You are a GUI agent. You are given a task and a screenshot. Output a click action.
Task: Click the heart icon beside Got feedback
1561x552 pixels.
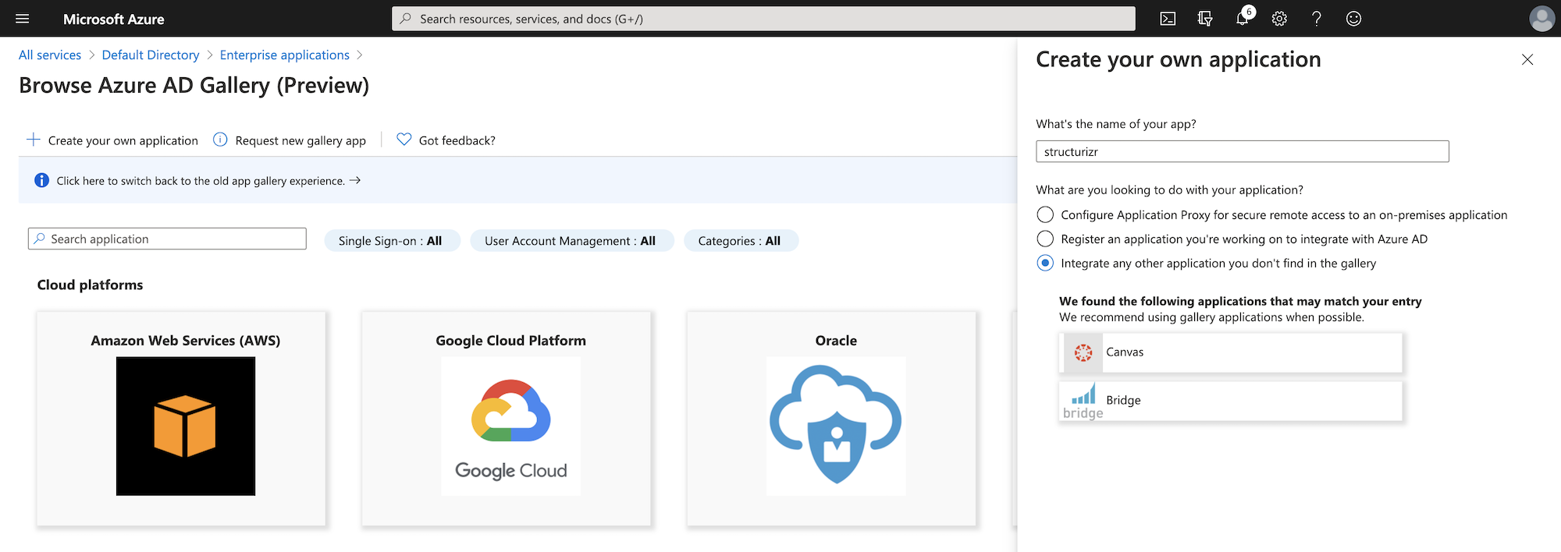coord(404,140)
